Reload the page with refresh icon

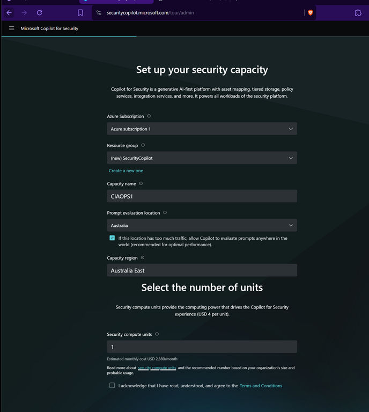(x=39, y=12)
